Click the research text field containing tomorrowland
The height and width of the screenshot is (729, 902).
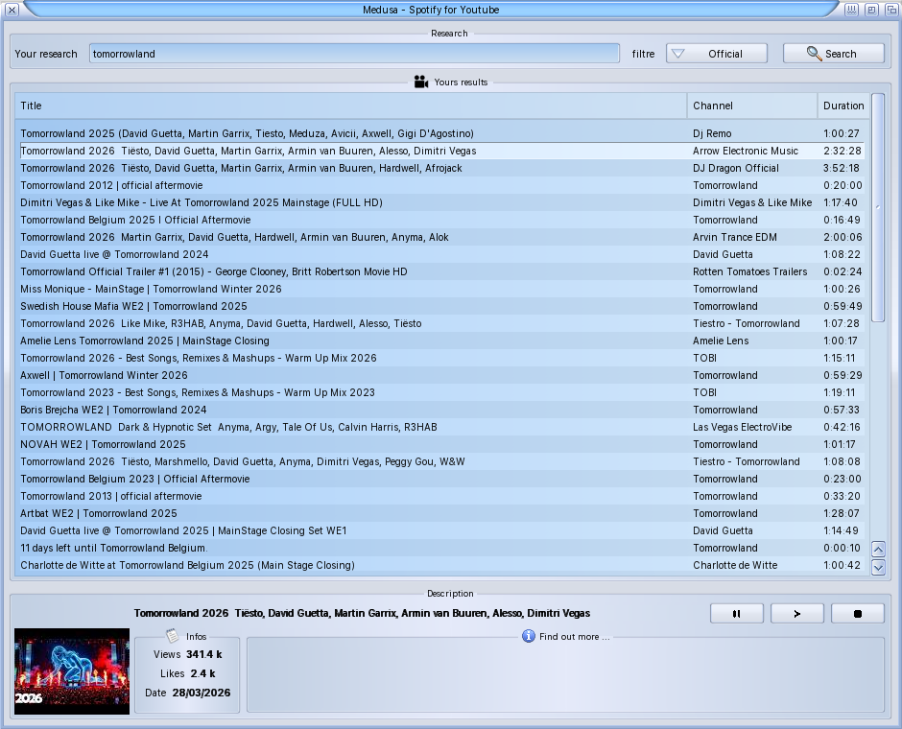click(354, 54)
